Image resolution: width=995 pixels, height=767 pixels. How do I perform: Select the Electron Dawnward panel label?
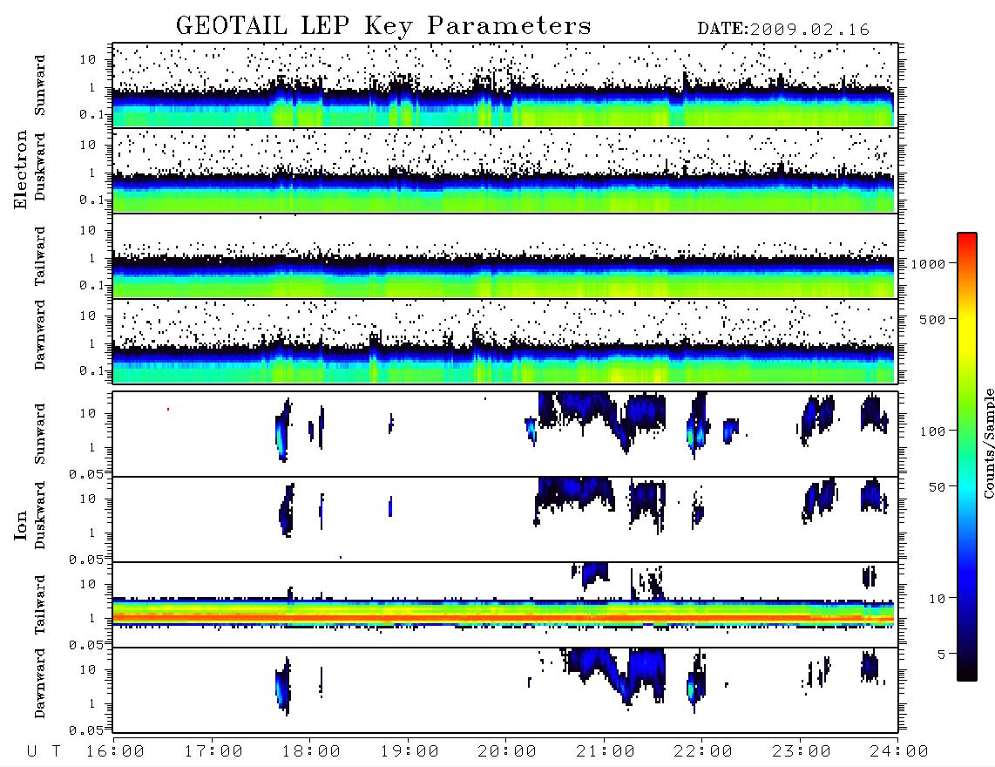pyautogui.click(x=40, y=335)
